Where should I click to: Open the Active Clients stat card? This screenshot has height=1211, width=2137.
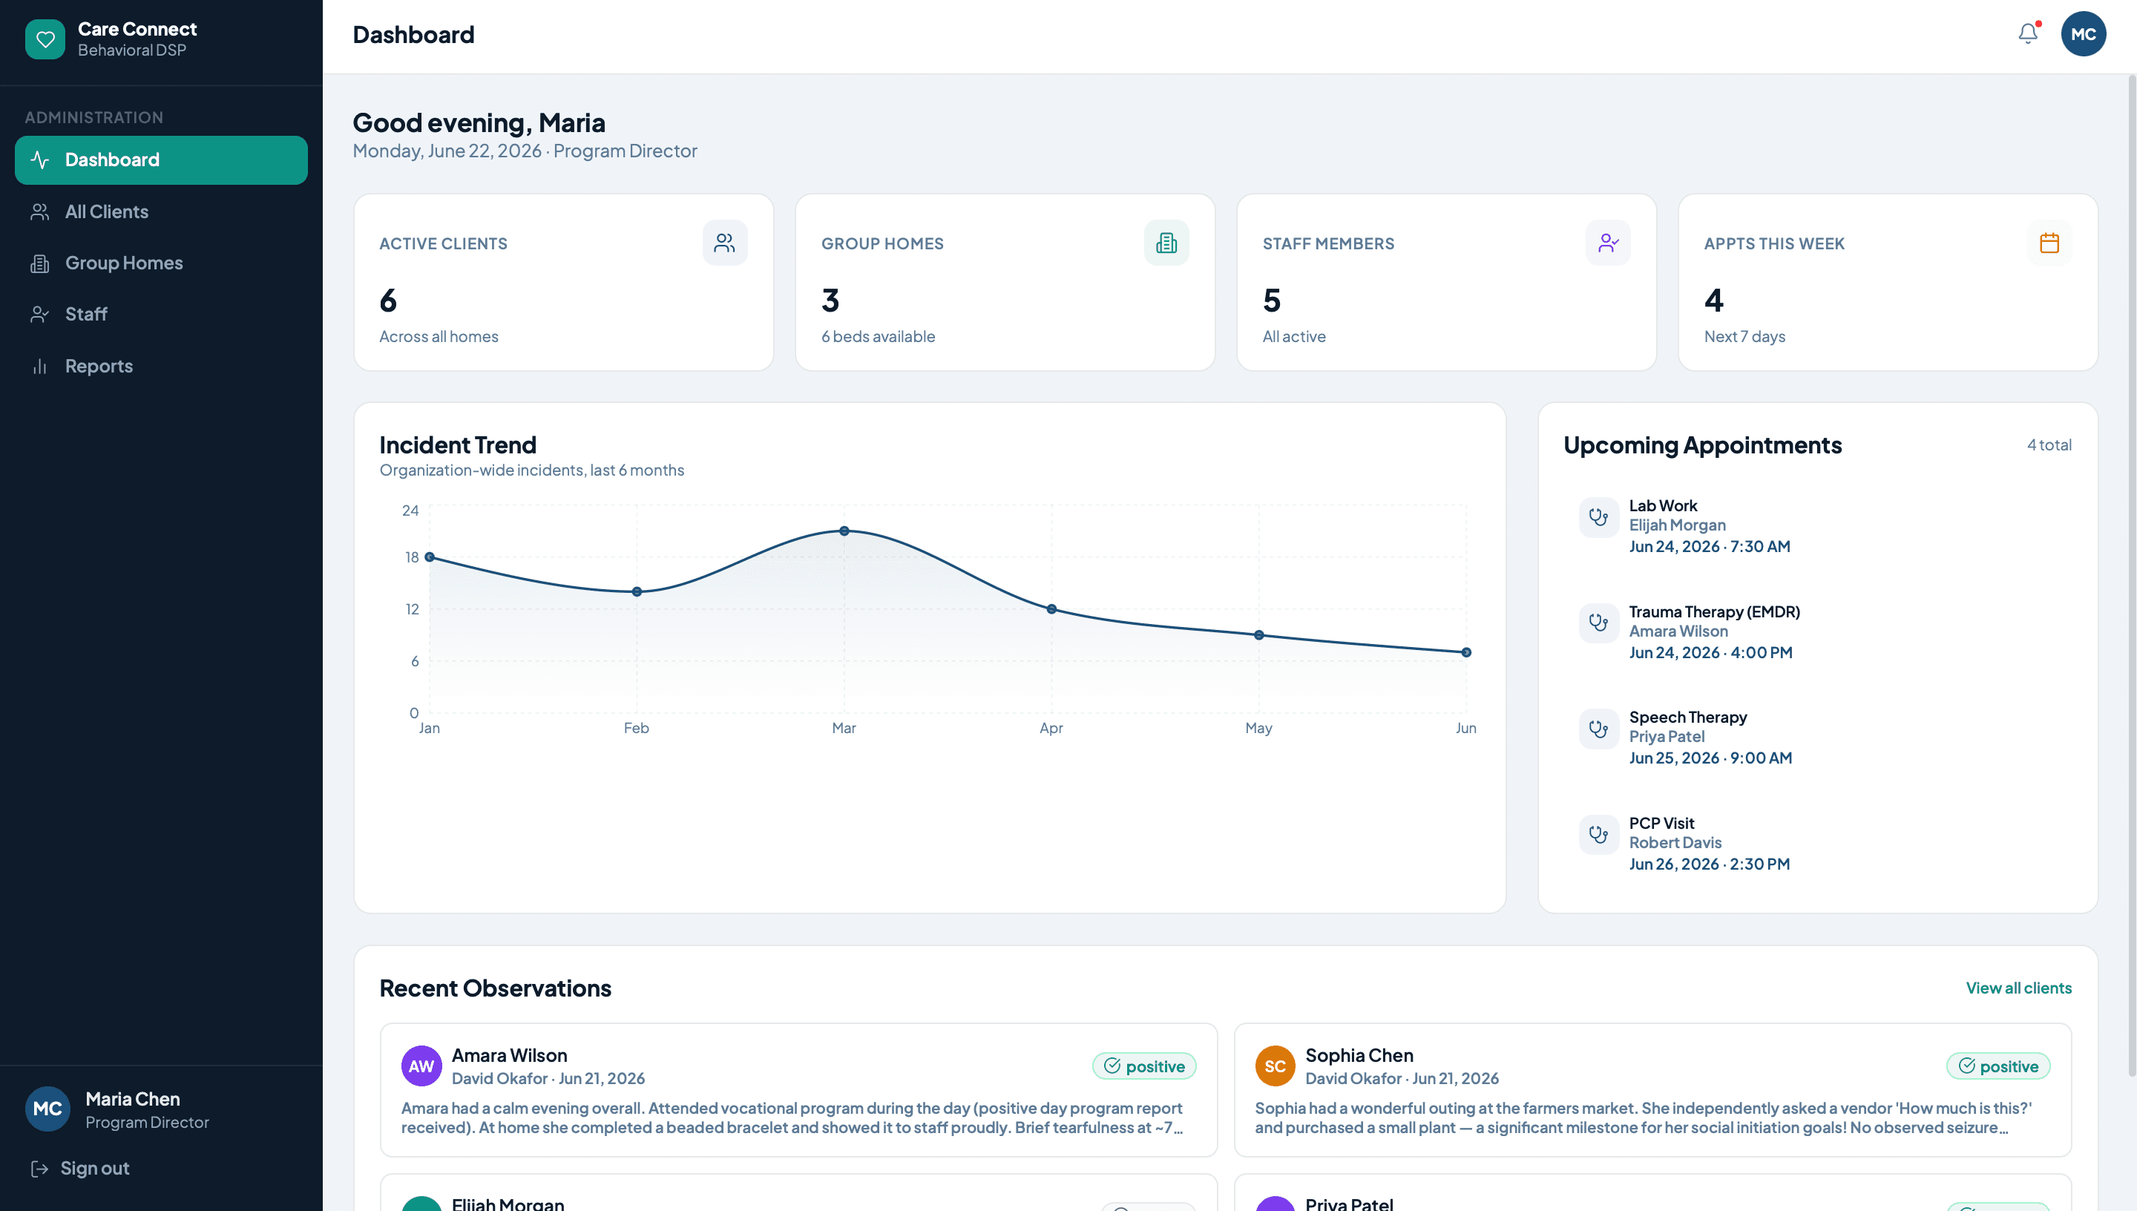(563, 283)
